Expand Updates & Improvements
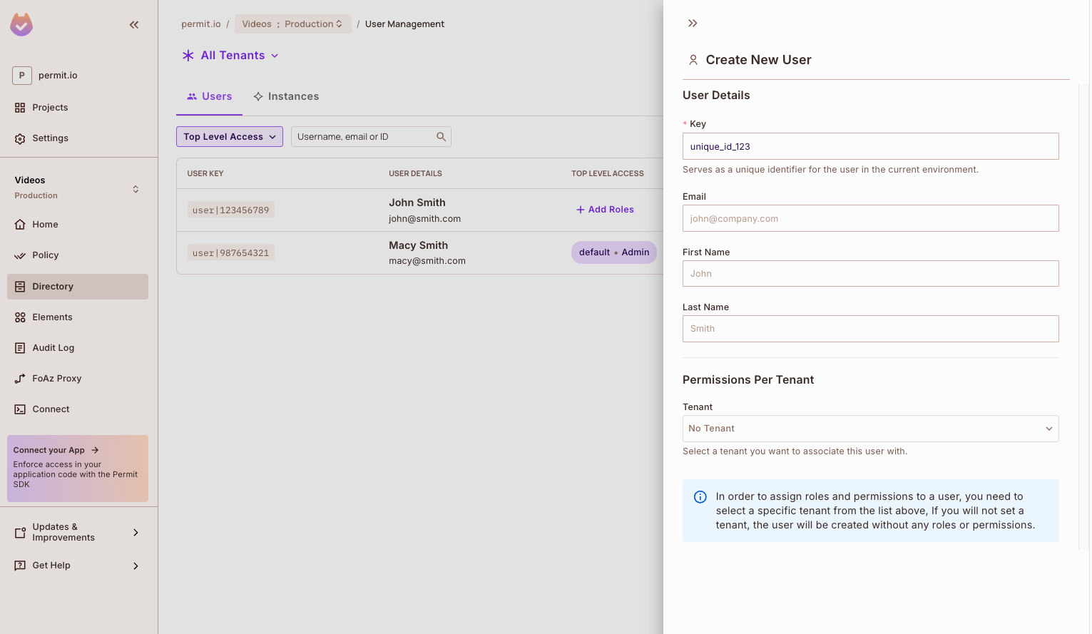This screenshot has width=1092, height=634. (x=77, y=532)
